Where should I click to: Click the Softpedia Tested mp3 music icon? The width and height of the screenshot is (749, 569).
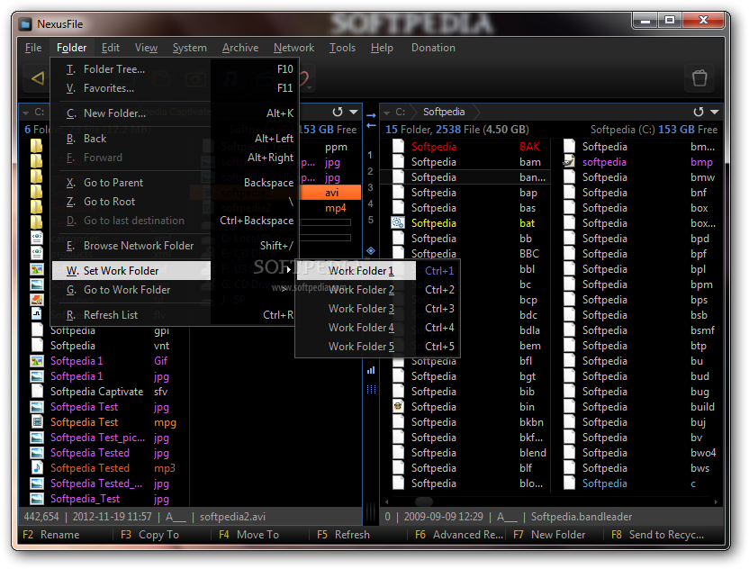coord(37,468)
